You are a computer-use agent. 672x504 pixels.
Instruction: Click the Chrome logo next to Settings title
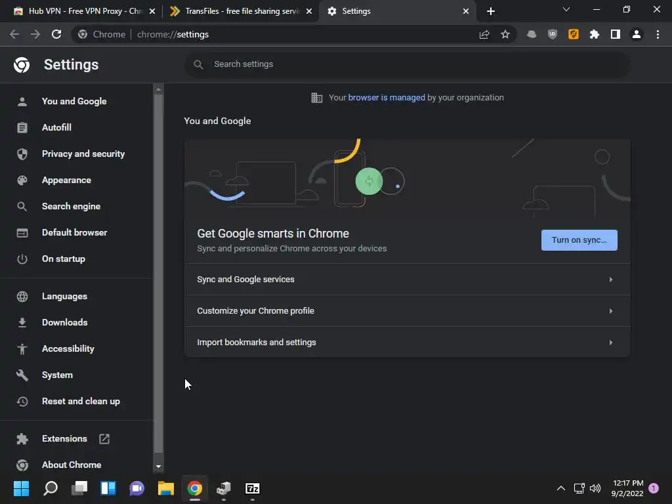(x=22, y=65)
